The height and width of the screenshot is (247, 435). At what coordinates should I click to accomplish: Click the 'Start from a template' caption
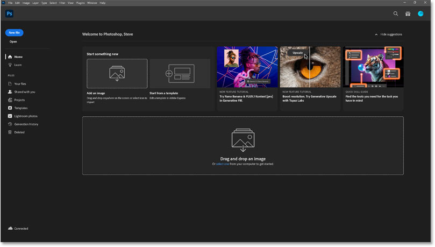coord(163,93)
